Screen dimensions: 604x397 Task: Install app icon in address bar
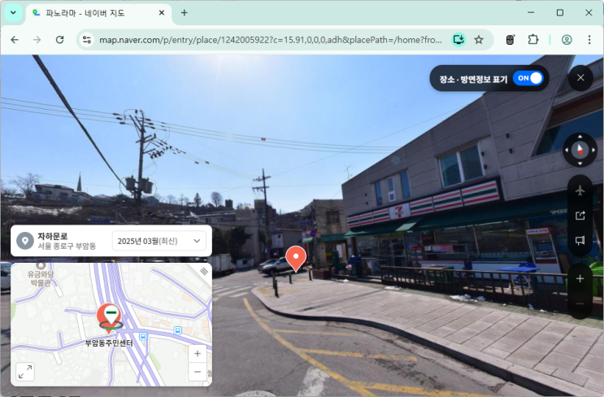coord(458,40)
